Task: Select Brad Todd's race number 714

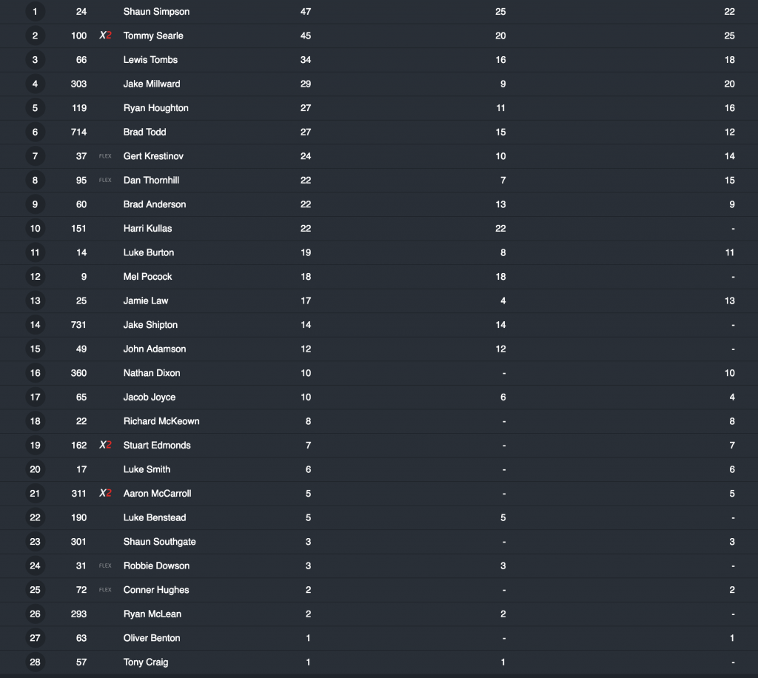Action: click(78, 132)
